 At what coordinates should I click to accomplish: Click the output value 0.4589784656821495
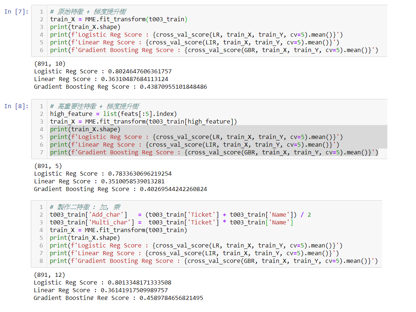point(171,298)
